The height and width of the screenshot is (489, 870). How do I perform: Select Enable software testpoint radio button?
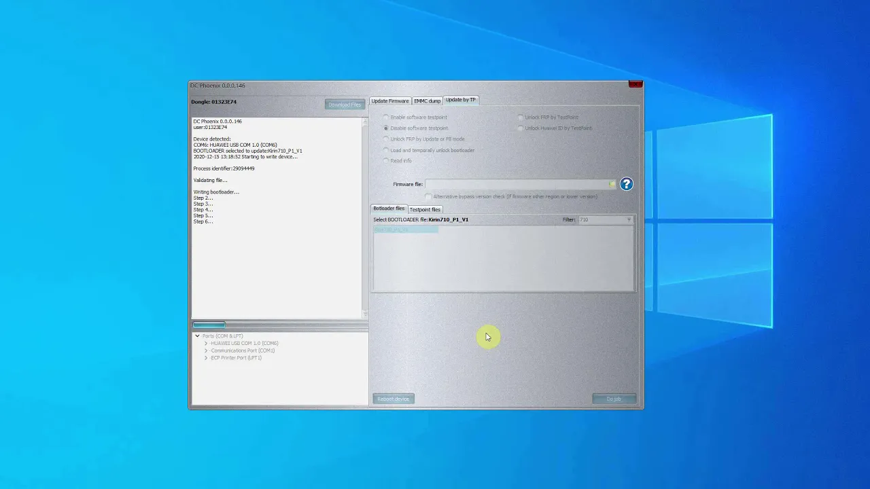point(387,117)
